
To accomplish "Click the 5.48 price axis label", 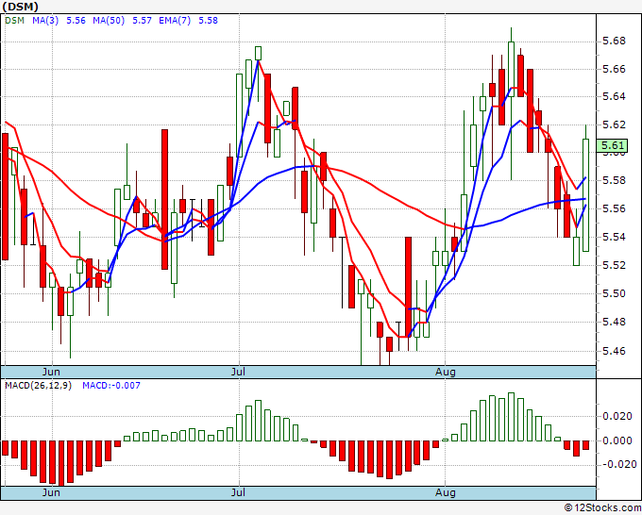I will coord(615,322).
